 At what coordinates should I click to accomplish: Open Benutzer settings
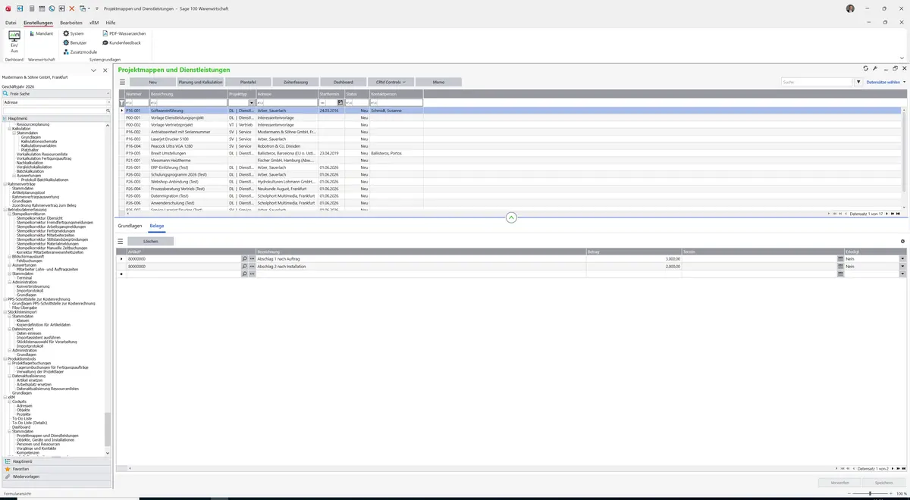click(x=75, y=42)
